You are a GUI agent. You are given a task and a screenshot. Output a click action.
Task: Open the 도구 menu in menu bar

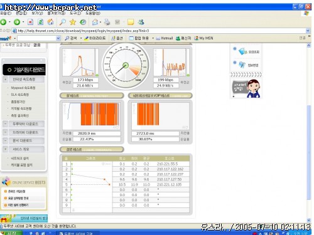click(75, 13)
